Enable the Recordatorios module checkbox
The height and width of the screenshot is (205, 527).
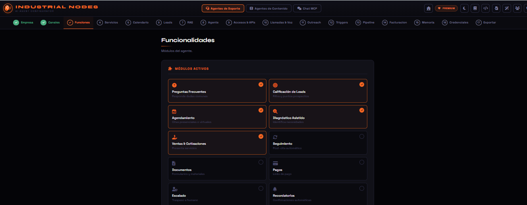(x=362, y=188)
